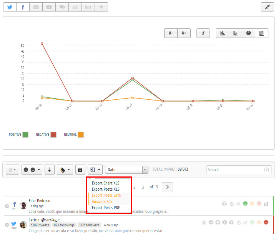Click the collapse chart panel icon
The image size is (278, 234).
267,7
